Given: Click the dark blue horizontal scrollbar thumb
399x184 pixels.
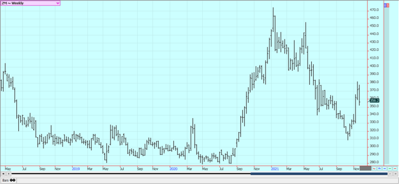Looking at the screenshot, I should pyautogui.click(x=319, y=174).
